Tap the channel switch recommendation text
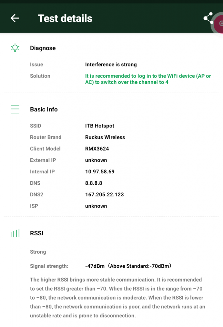 coord(148,79)
